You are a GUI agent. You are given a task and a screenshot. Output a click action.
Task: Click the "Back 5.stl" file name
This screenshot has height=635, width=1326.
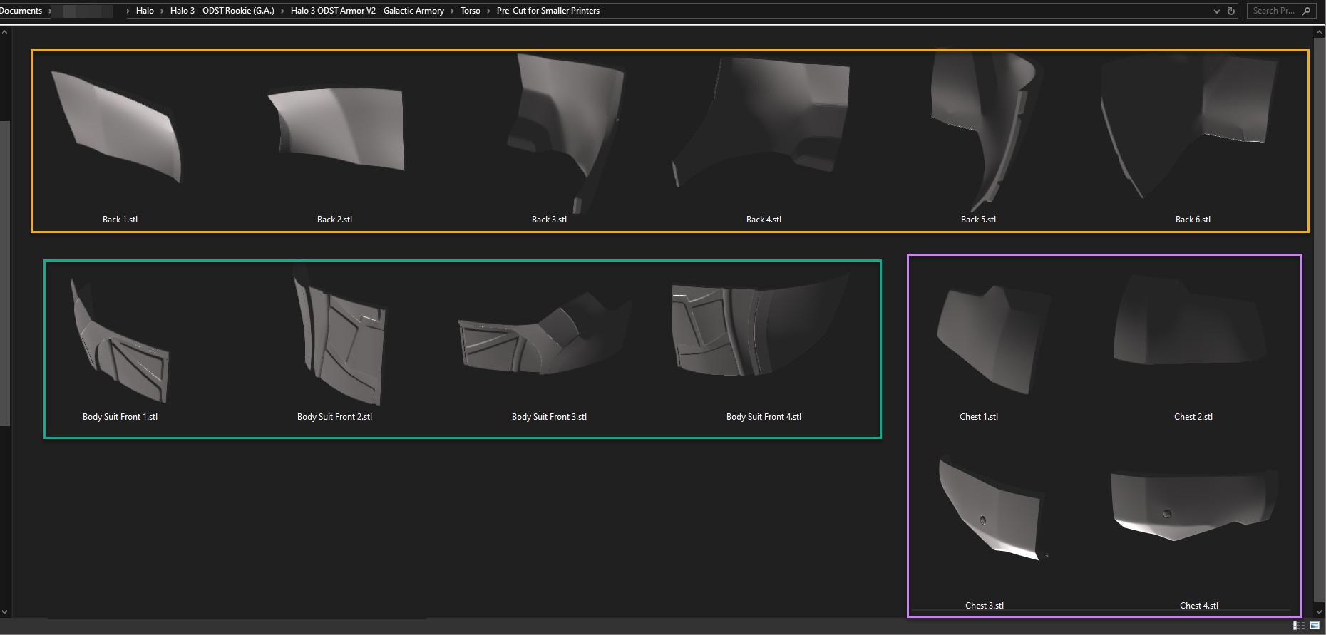click(978, 220)
